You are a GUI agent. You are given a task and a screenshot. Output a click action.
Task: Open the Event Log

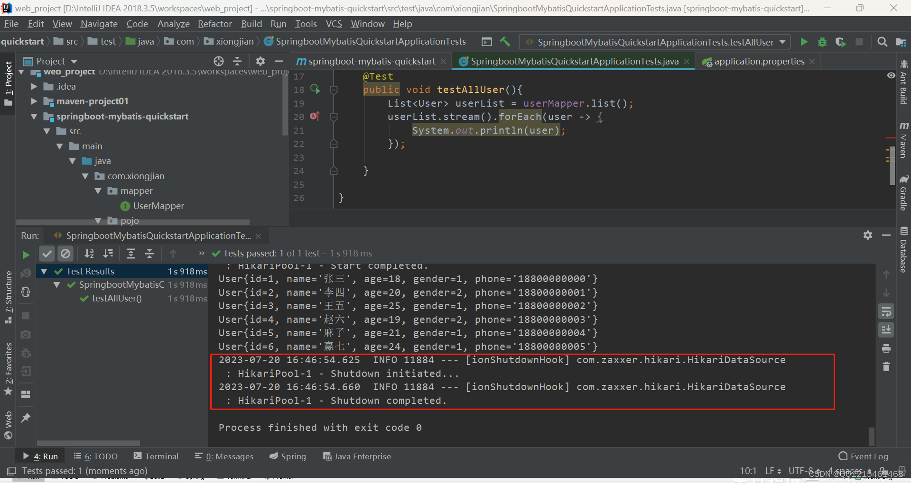[x=863, y=456]
